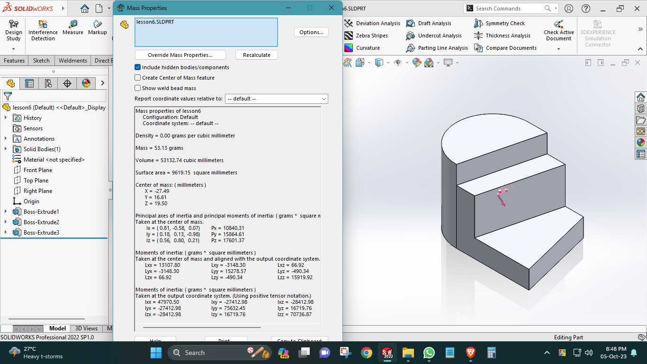The width and height of the screenshot is (647, 364).
Task: Show Curvature display
Action: pos(362,48)
